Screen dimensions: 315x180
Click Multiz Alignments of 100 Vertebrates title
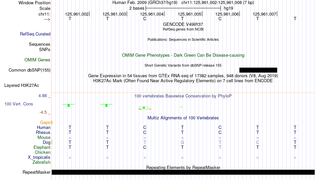183,118
